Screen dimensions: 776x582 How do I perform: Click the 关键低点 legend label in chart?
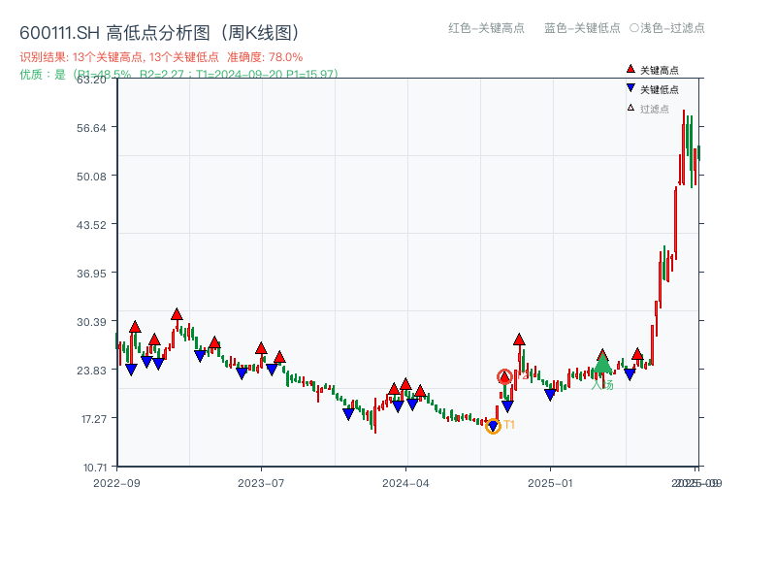point(660,89)
